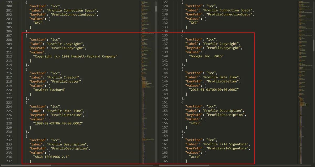Click the "Profile Creator" label string

point(63,77)
